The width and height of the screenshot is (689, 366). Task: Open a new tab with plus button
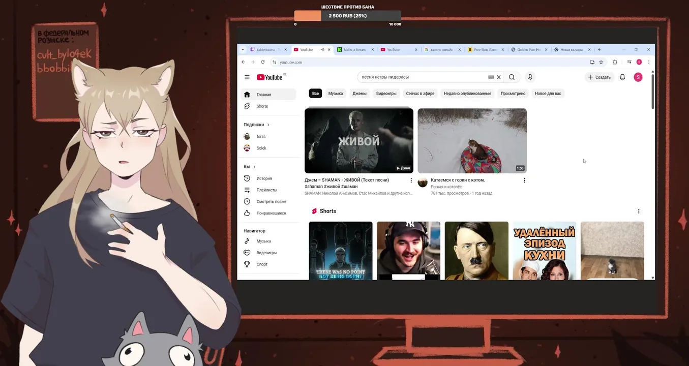coord(599,50)
